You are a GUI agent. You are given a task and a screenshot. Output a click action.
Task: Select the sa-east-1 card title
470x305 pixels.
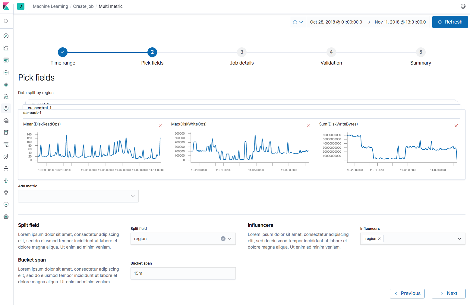tap(32, 113)
